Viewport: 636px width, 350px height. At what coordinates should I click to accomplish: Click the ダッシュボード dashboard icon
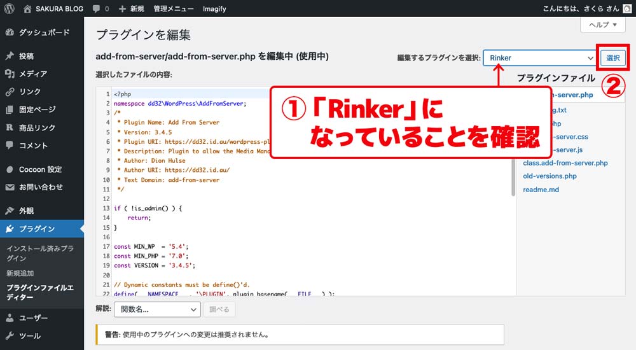pos(10,32)
